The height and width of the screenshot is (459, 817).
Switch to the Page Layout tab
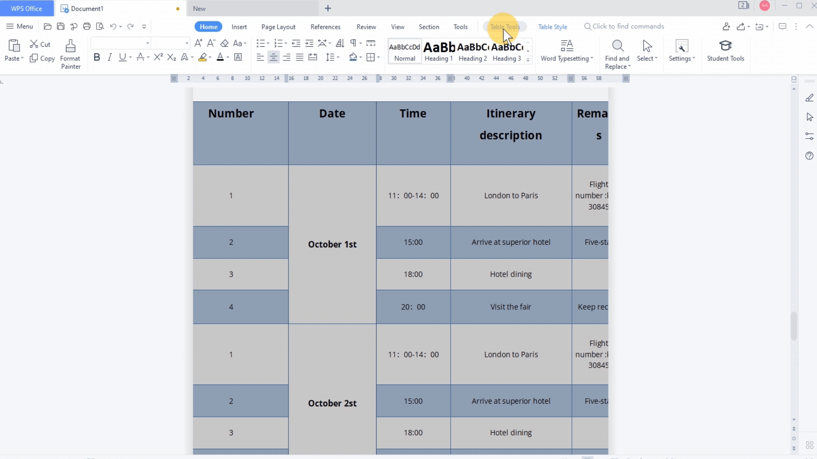click(x=278, y=27)
